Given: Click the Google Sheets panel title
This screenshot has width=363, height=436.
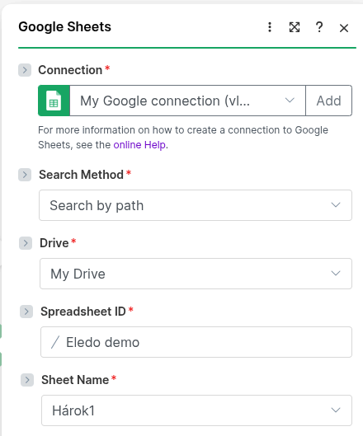Looking at the screenshot, I should pos(64,27).
